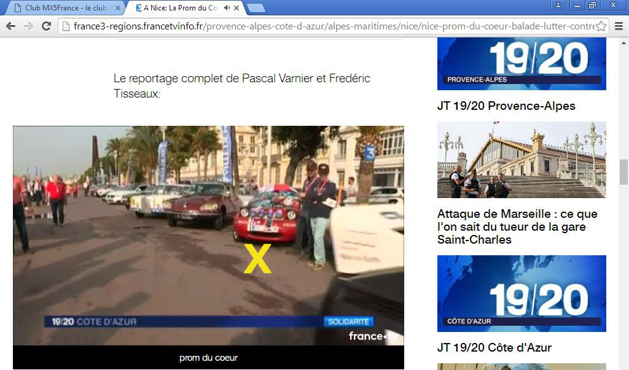Click the page info icon in the address bar

[x=66, y=26]
